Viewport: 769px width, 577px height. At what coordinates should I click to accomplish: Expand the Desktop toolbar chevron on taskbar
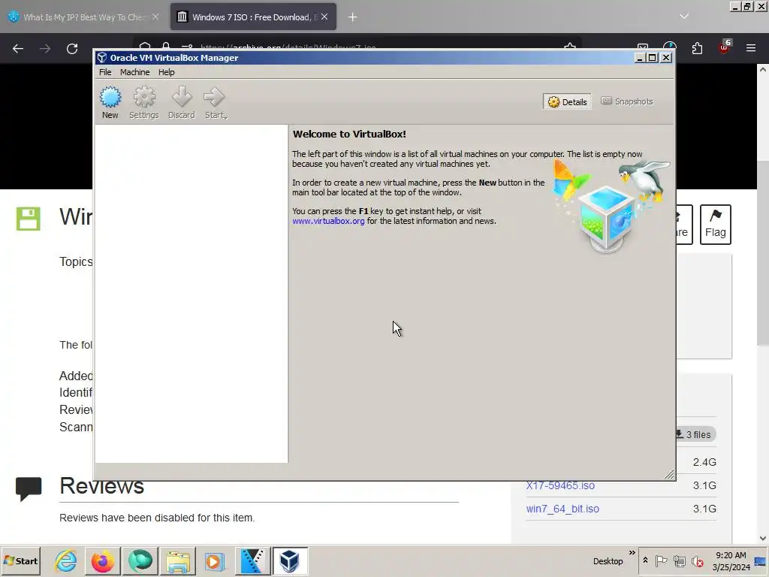tap(632, 553)
